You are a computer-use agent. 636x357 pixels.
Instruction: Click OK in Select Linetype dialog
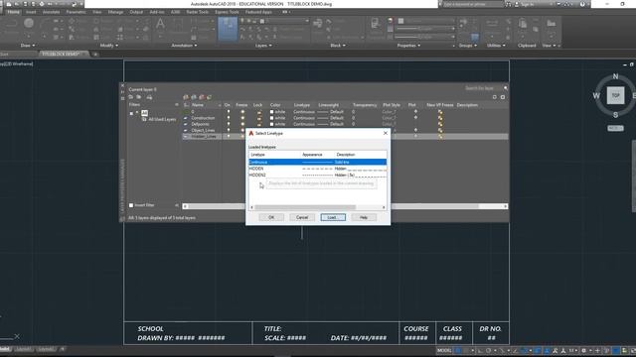271,217
